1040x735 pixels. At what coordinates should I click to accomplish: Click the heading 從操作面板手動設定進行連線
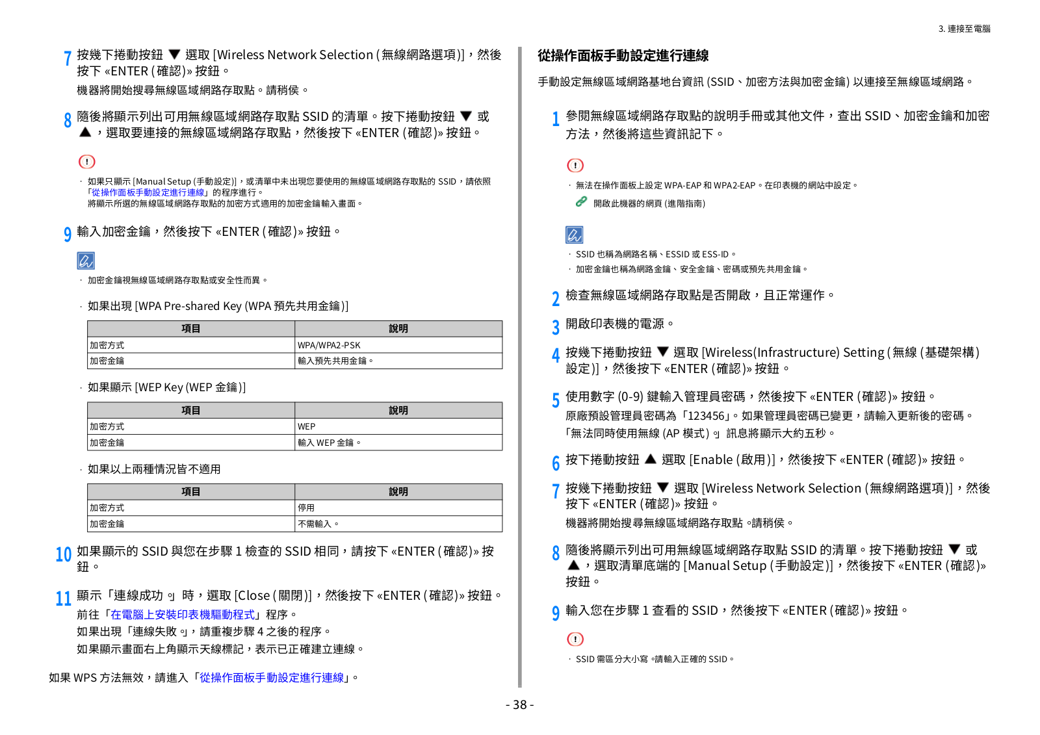(623, 55)
